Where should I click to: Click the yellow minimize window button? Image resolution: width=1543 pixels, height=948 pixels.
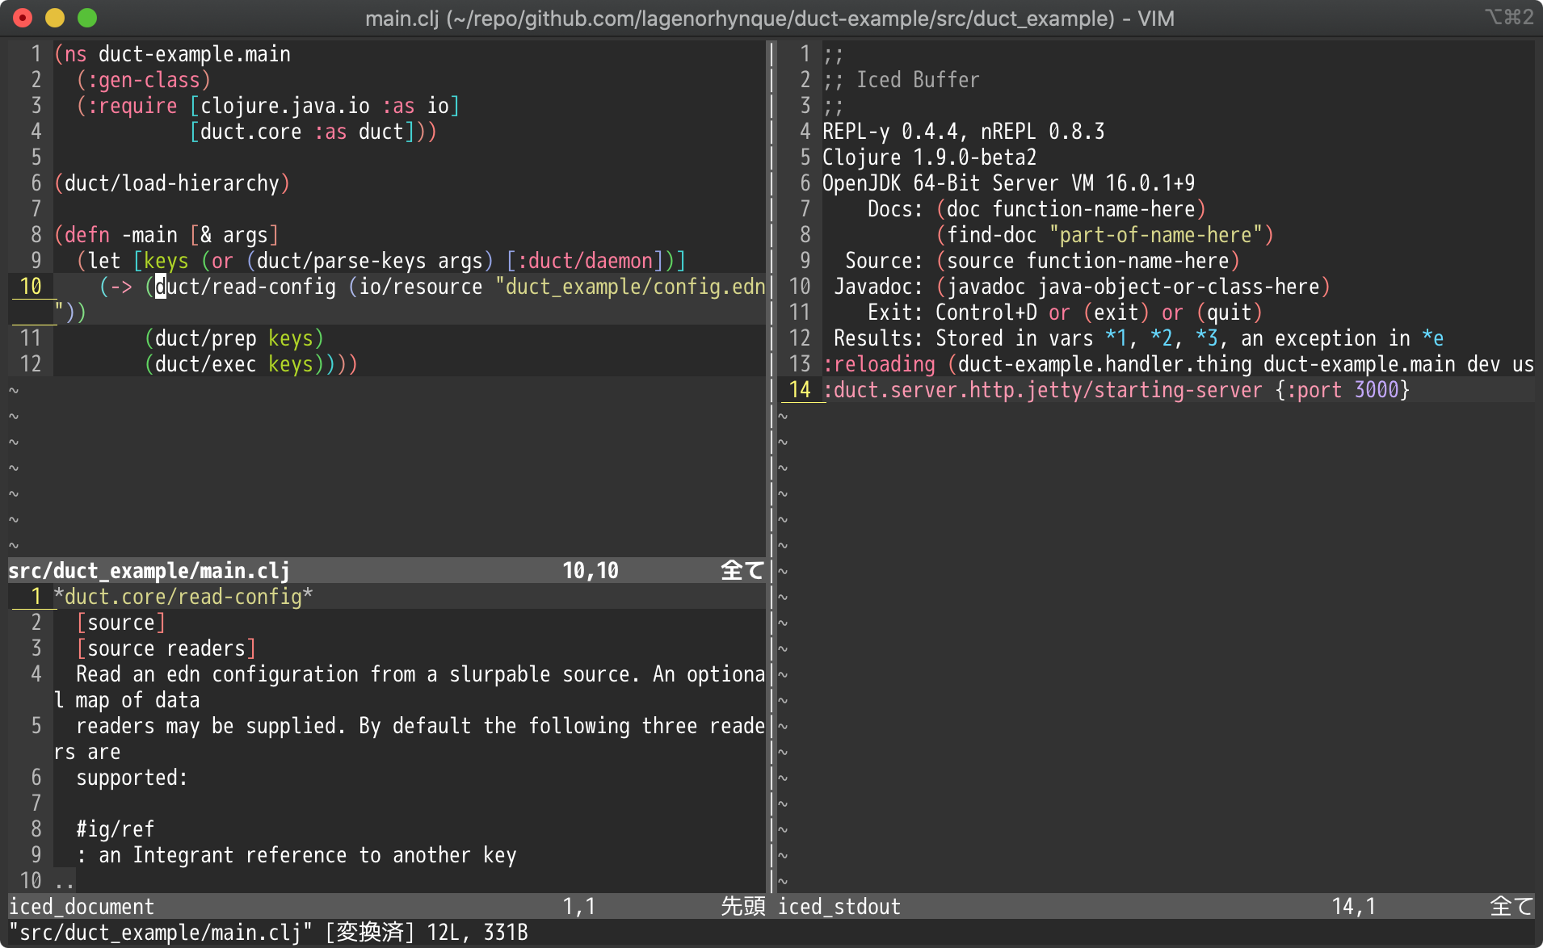point(55,18)
